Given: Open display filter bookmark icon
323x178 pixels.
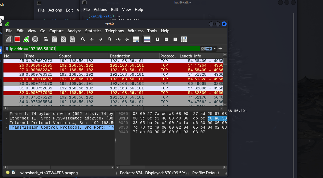Looking at the screenshot, I should pyautogui.click(x=7, y=49).
